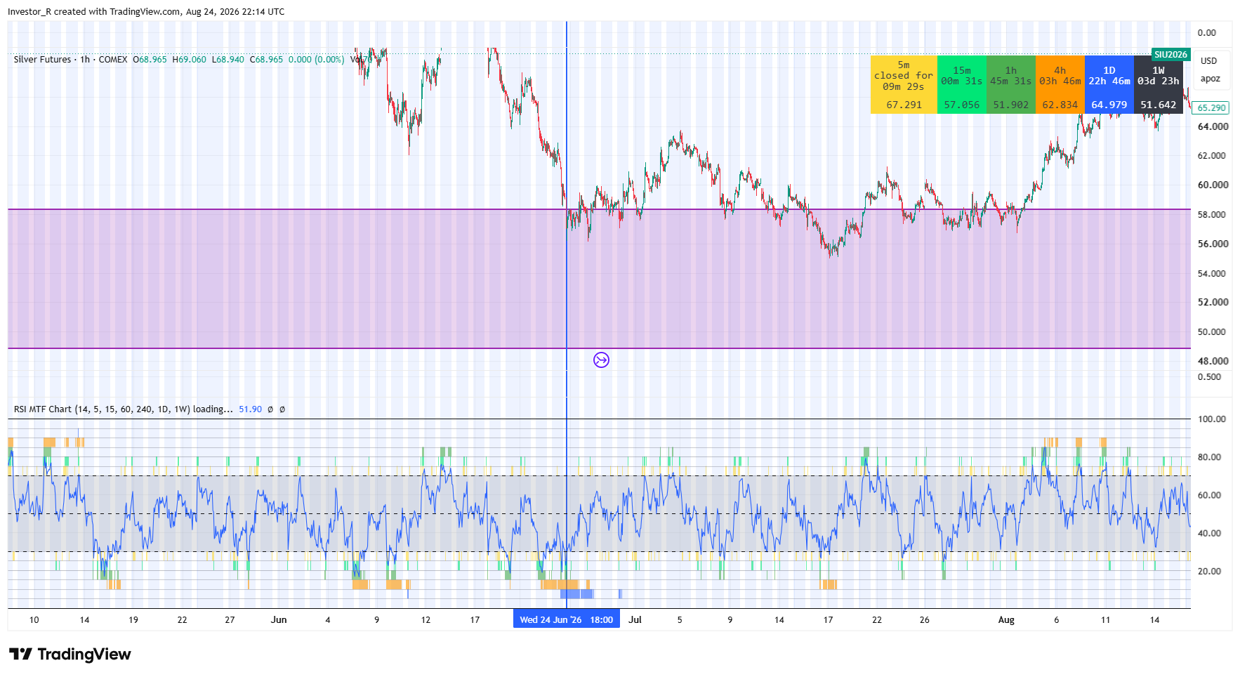Image resolution: width=1240 pixels, height=677 pixels.
Task: Select the 1D blue timeframe cell
Action: click(x=1109, y=84)
